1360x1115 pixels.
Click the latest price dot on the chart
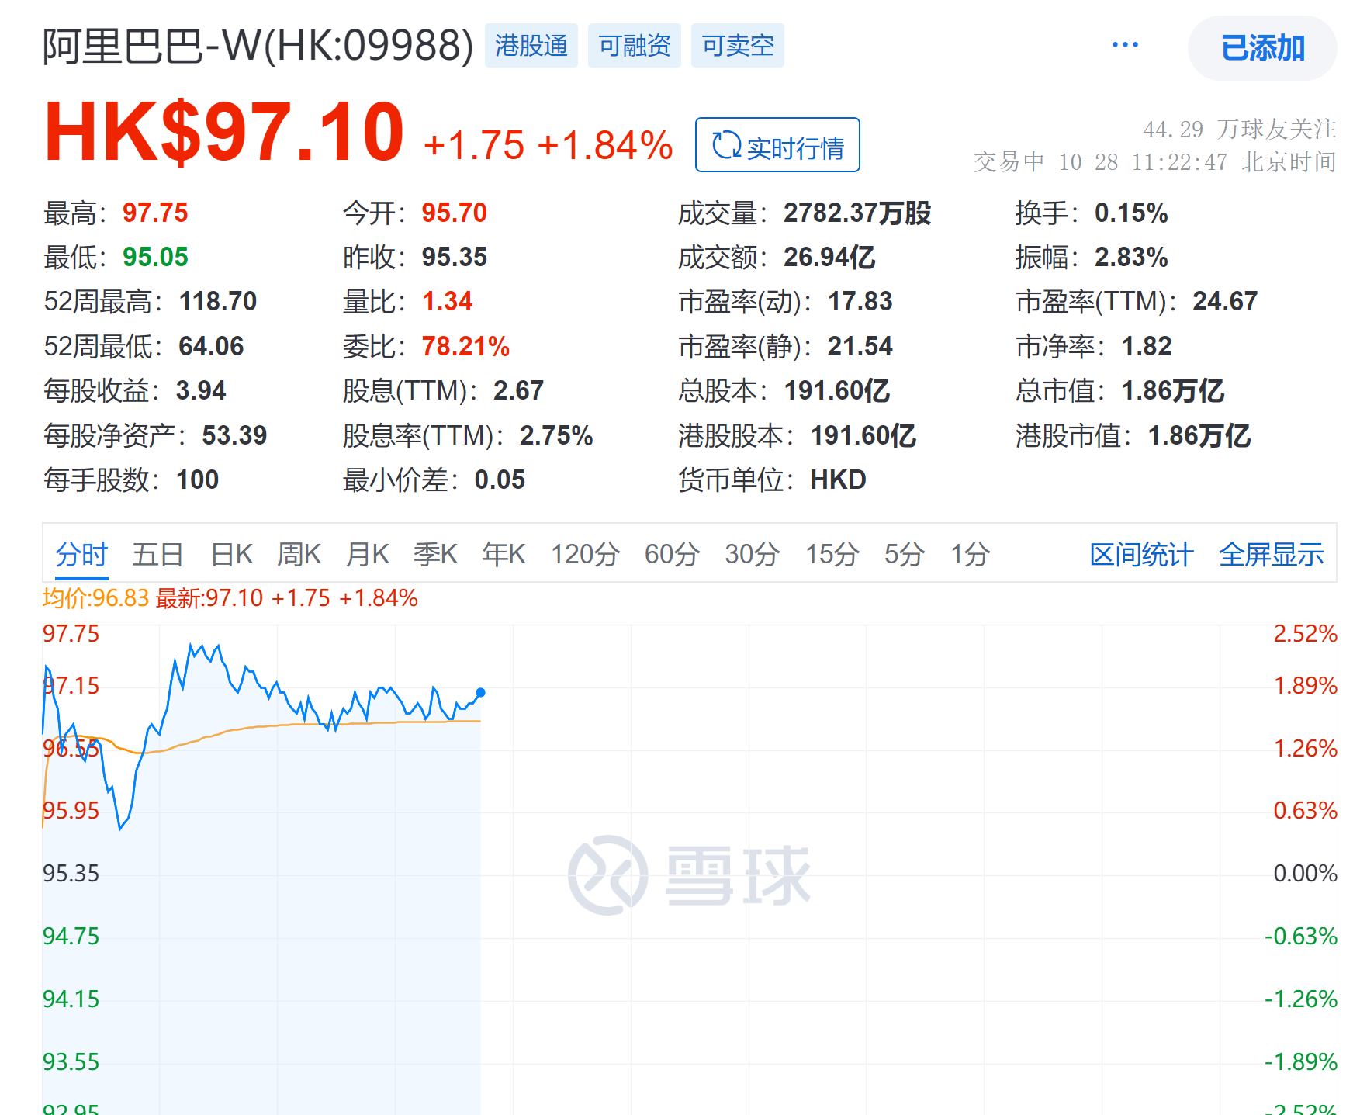481,694
